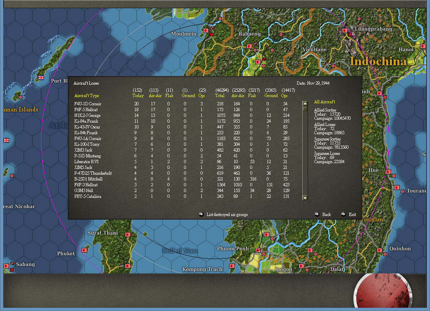Click the Japanese flag base at Hanoi
The width and height of the screenshot is (430, 311).
[x=423, y=46]
